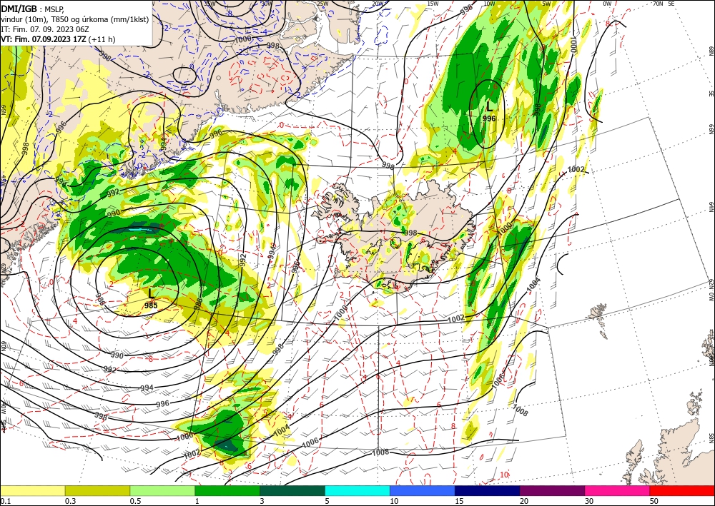
Task: Click the '988' isobar label
Action: click(x=198, y=304)
